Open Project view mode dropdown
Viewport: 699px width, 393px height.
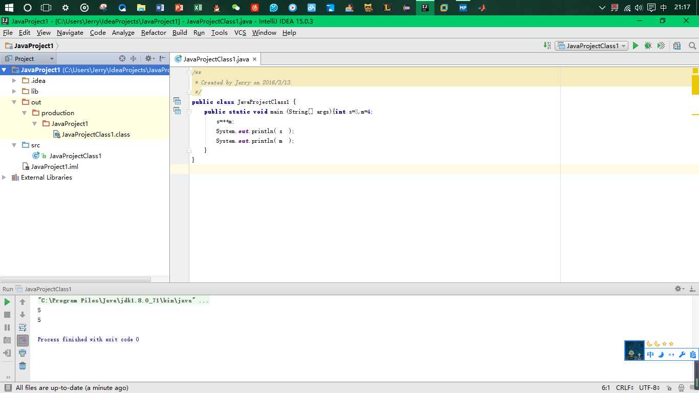[x=29, y=58]
